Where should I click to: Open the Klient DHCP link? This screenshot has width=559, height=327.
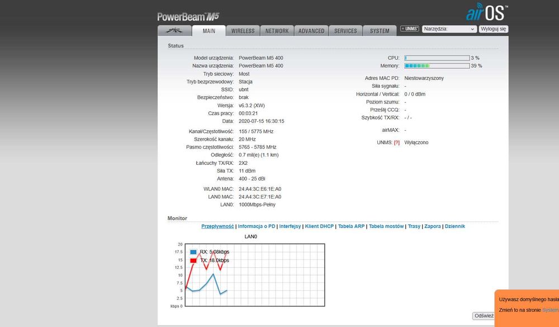(319, 226)
